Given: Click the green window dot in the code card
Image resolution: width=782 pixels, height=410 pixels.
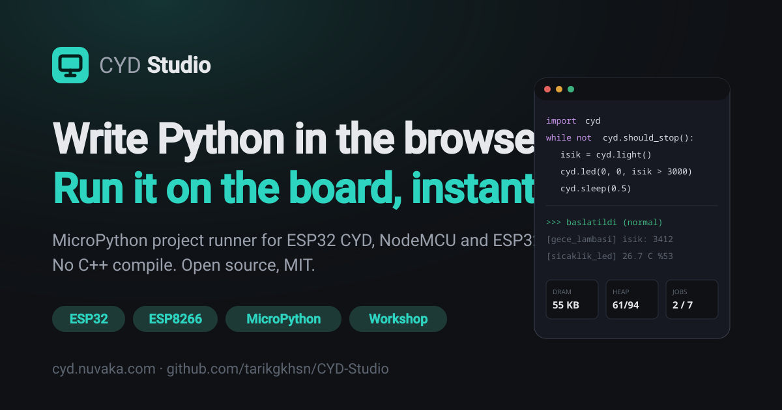Looking at the screenshot, I should point(571,89).
